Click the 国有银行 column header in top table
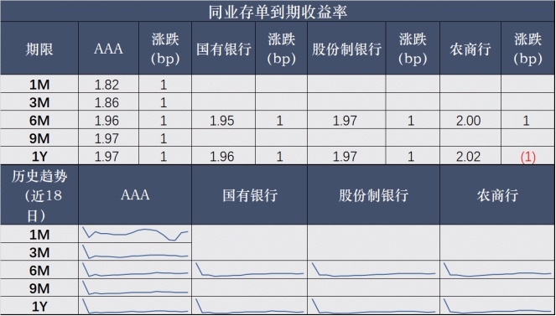 tap(223, 48)
